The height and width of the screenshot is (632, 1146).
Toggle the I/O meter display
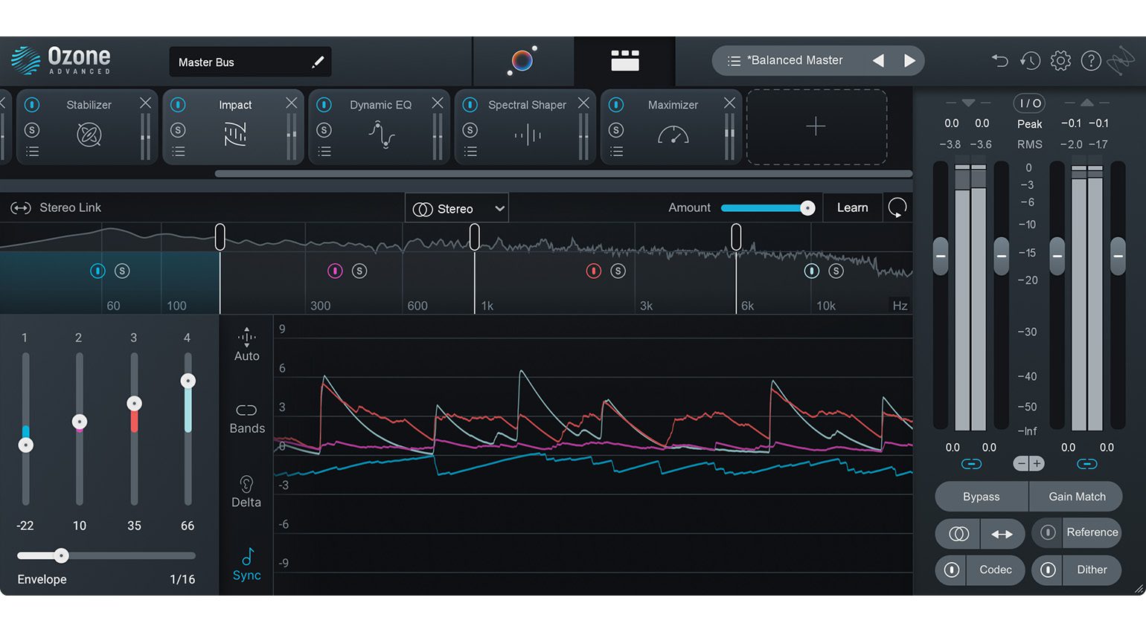1029,103
